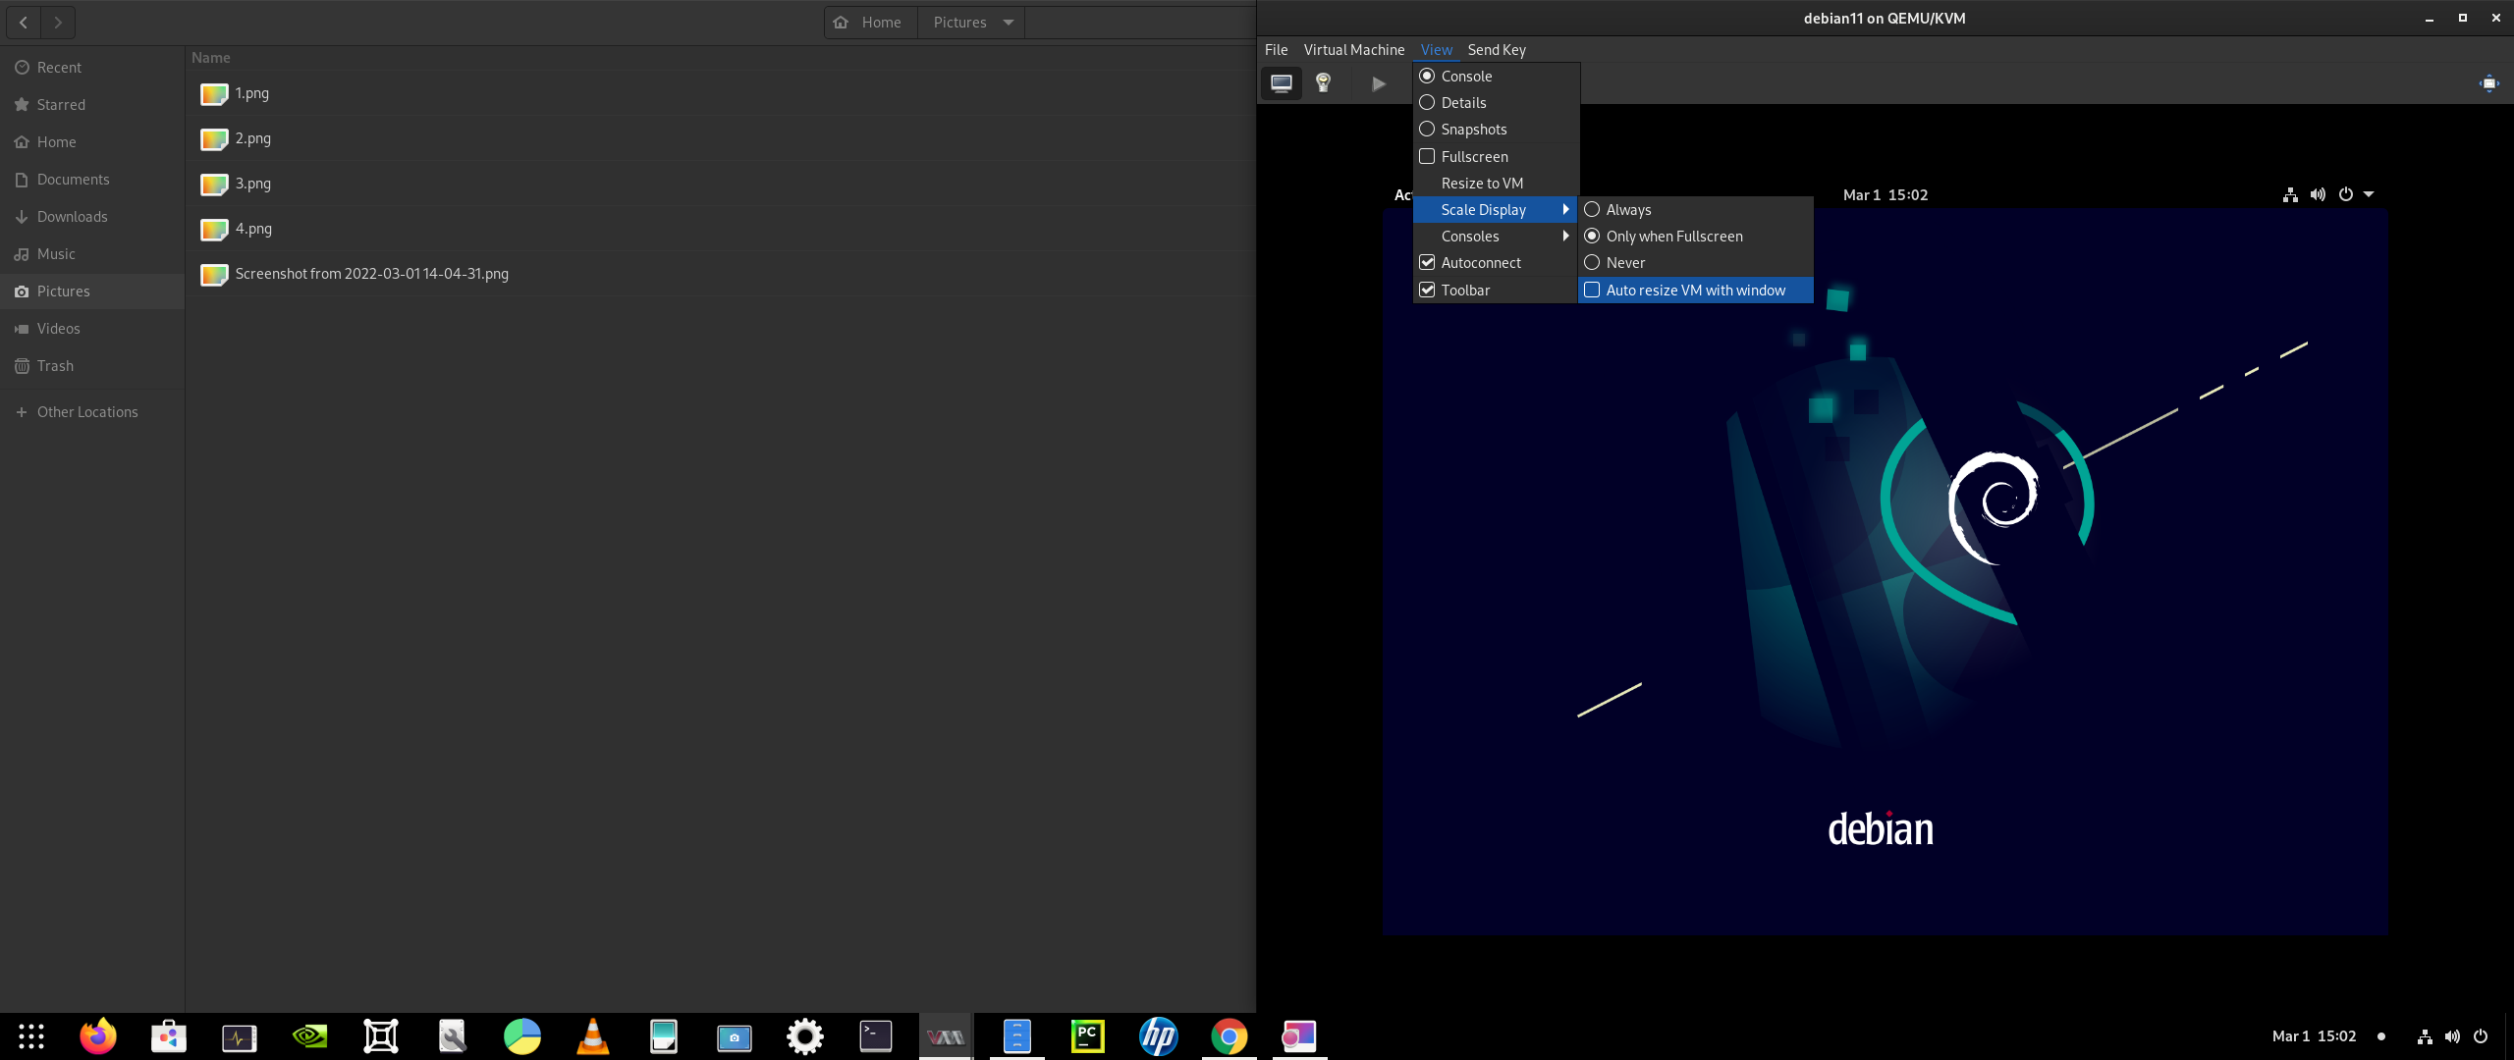
Task: Launch Firefox from the dock
Action: tap(97, 1036)
